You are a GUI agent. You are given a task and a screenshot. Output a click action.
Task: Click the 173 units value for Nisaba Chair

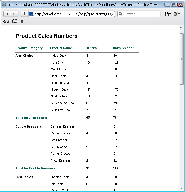pos(116,90)
